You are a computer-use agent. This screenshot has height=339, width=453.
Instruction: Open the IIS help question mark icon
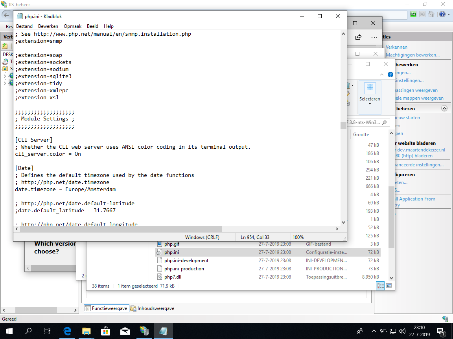[442, 15]
